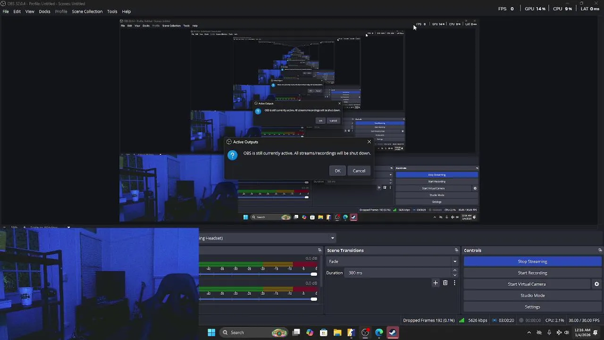Open the Edit menu
The image size is (604, 340).
point(17,11)
